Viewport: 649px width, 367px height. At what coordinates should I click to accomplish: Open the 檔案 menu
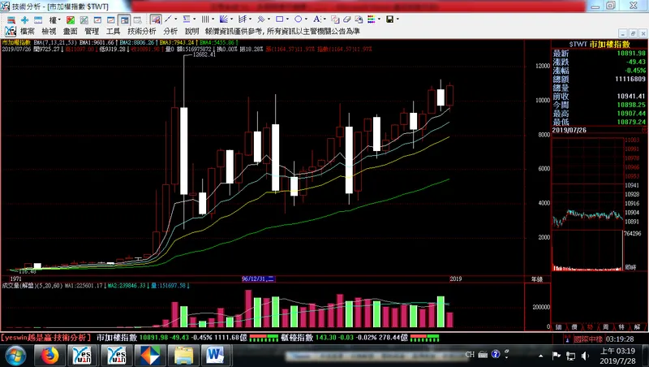[x=27, y=31]
